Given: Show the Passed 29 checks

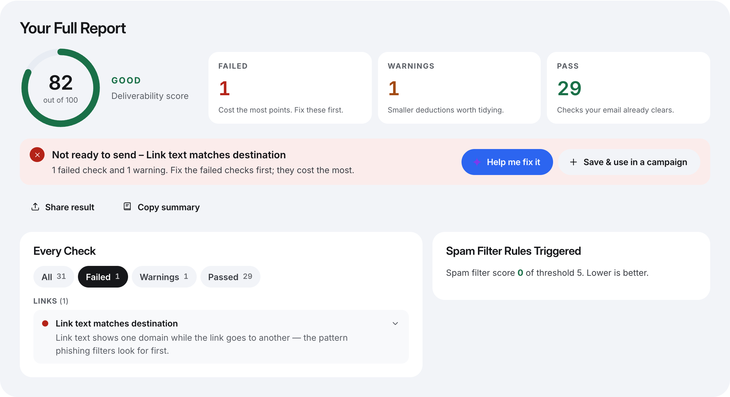Looking at the screenshot, I should point(230,277).
